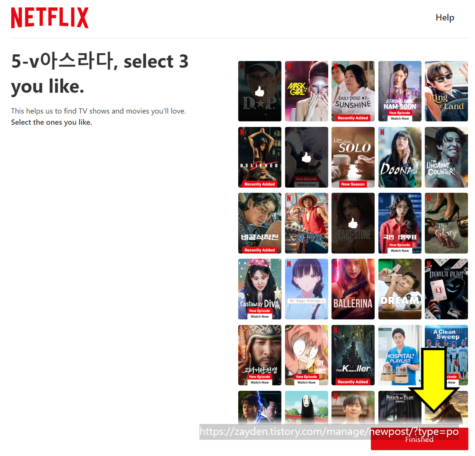Open the Help link
The image size is (475, 456).
445,17
